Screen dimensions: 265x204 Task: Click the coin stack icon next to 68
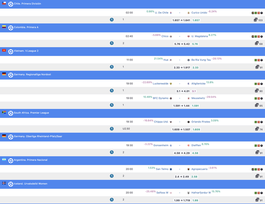pyautogui.click(x=257, y=43)
